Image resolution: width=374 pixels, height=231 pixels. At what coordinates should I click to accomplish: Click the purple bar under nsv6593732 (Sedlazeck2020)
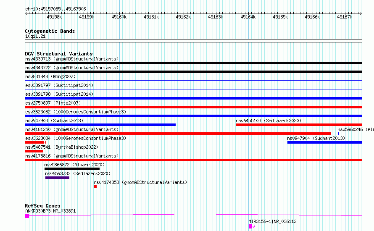coord(57,178)
